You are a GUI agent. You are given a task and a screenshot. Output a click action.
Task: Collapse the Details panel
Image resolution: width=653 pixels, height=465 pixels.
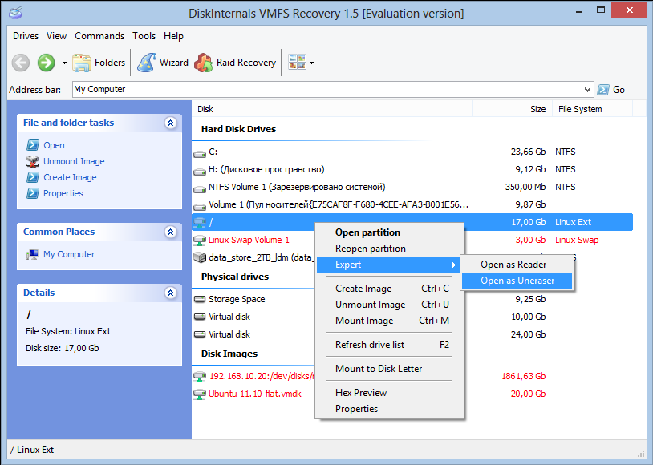click(170, 293)
